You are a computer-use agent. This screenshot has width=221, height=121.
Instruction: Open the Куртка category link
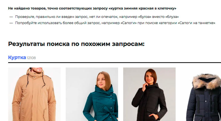pos(17,57)
